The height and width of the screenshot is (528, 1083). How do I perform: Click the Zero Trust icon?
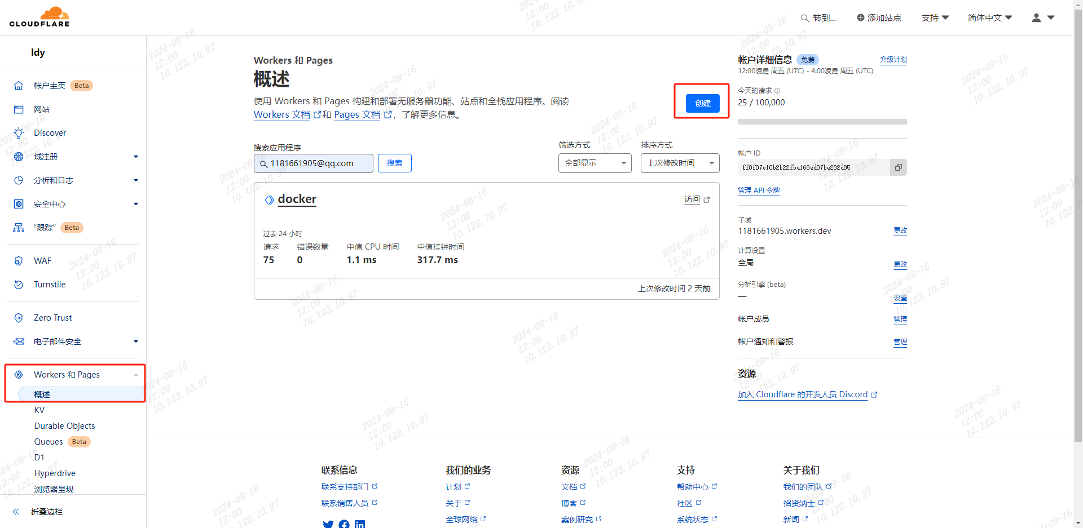[x=19, y=318]
